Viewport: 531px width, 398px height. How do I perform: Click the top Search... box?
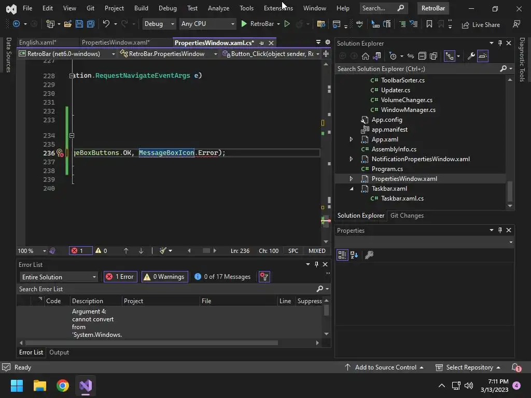coord(383,8)
